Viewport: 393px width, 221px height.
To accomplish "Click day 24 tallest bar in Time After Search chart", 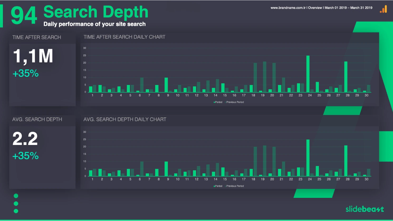I will click(x=308, y=74).
